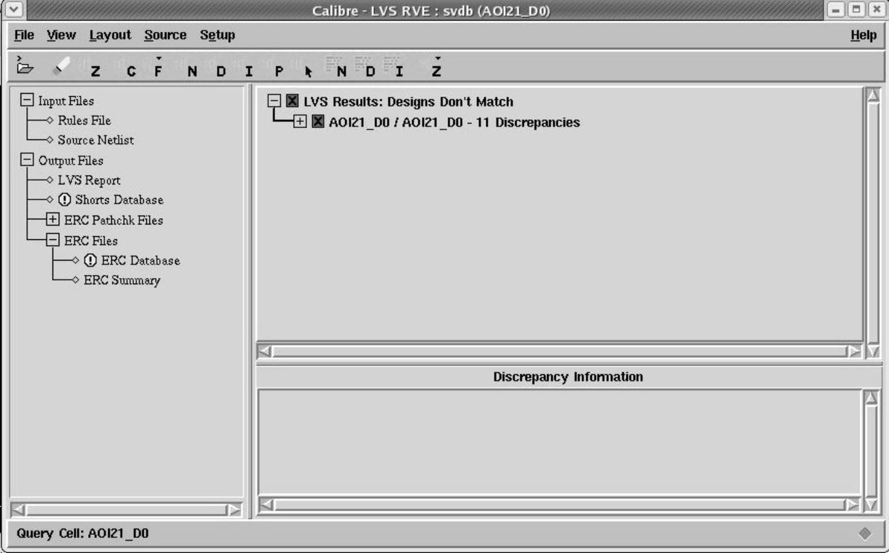The height and width of the screenshot is (553, 889).
Task: Open the Help menu
Action: [x=863, y=35]
